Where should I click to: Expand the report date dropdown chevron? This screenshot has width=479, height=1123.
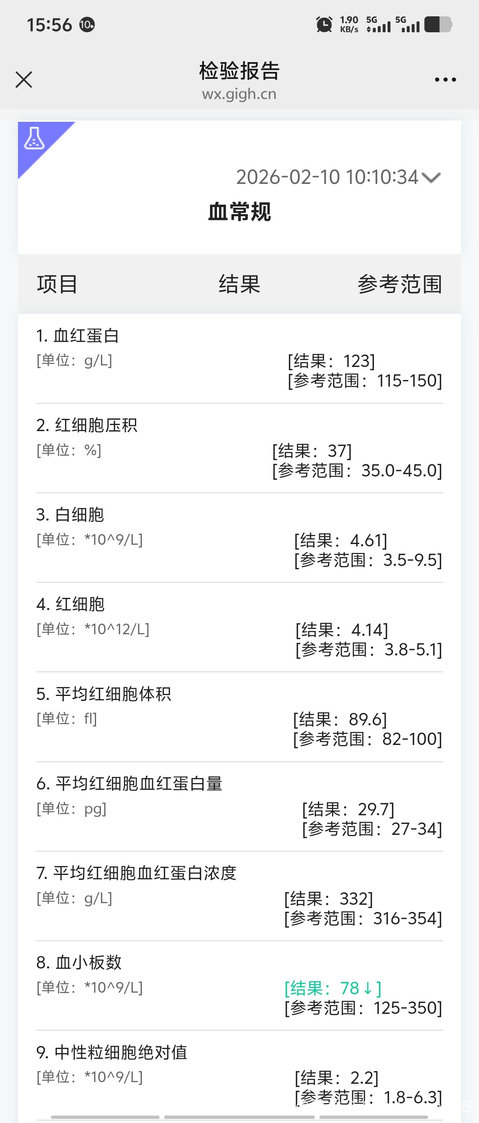tap(432, 178)
